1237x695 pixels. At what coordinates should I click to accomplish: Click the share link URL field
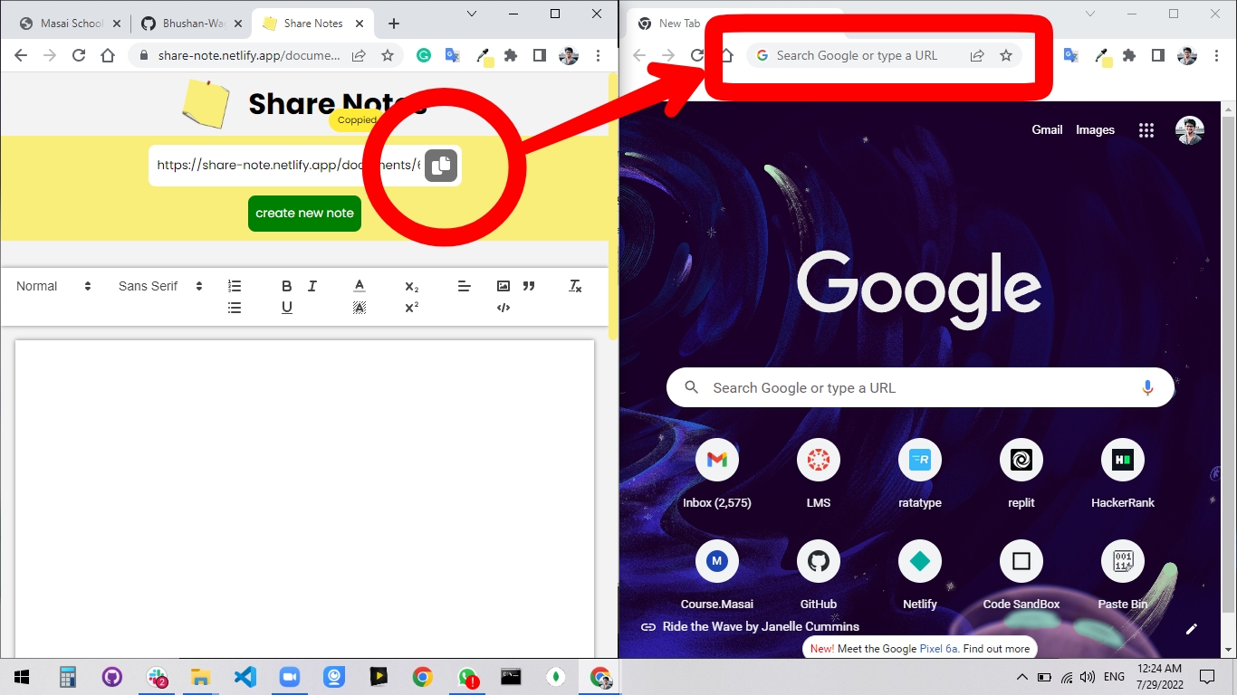point(286,166)
